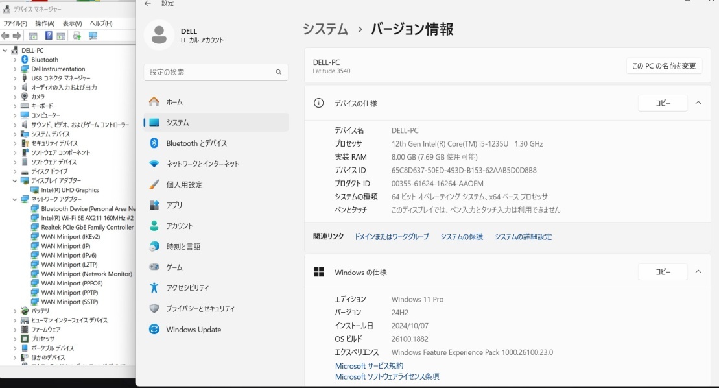Click the DELL user avatar icon

point(159,35)
